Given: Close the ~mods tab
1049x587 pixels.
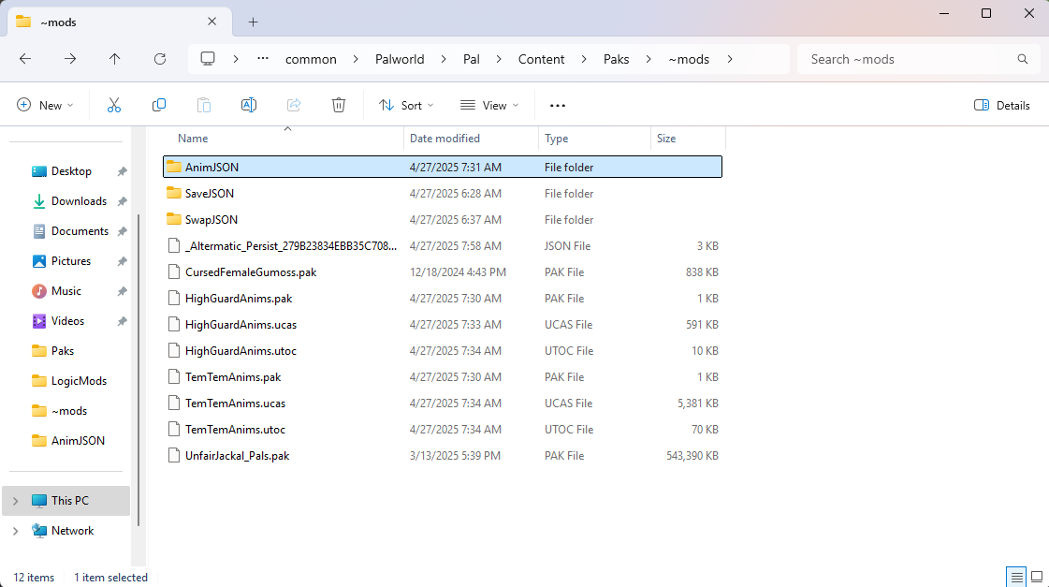Looking at the screenshot, I should tap(212, 22).
